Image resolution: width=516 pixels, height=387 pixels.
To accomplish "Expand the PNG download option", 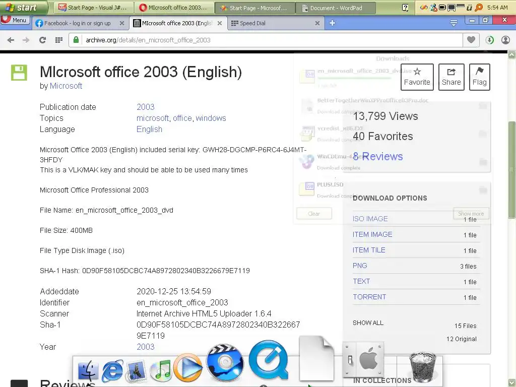I will click(360, 266).
